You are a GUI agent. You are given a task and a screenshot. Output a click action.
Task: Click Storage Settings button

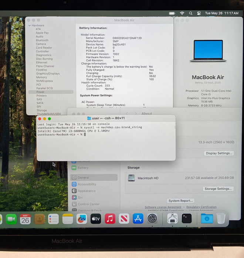coord(218,189)
